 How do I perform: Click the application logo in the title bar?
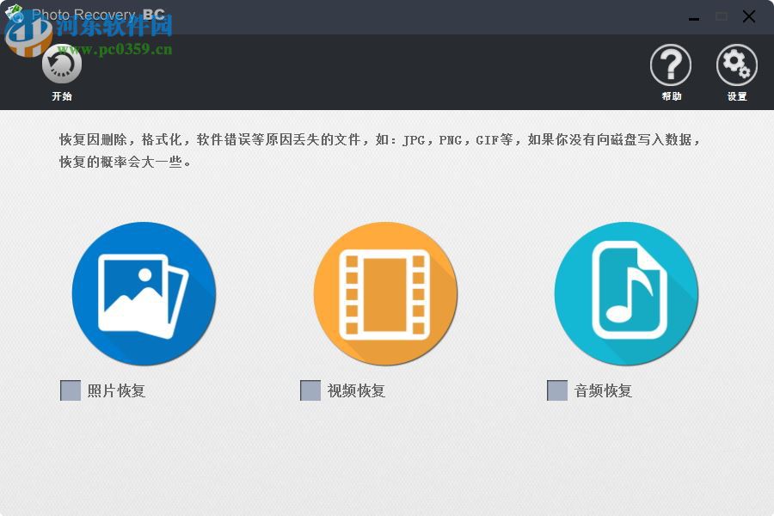15,11
